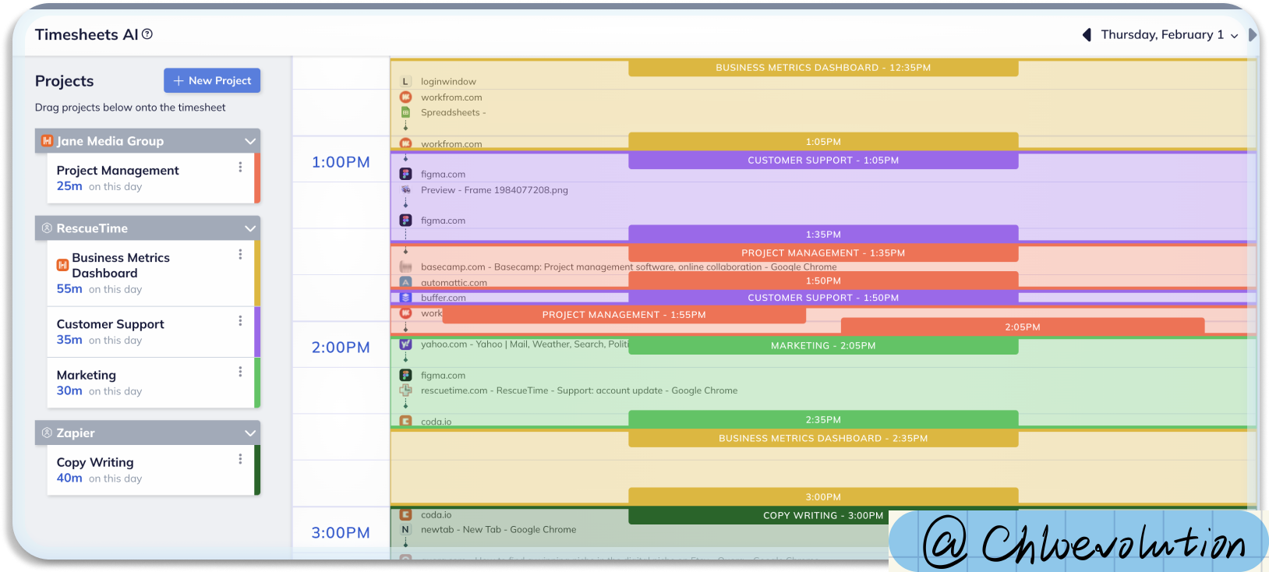Collapse the Zapier project group
The height and width of the screenshot is (572, 1269).
point(250,433)
